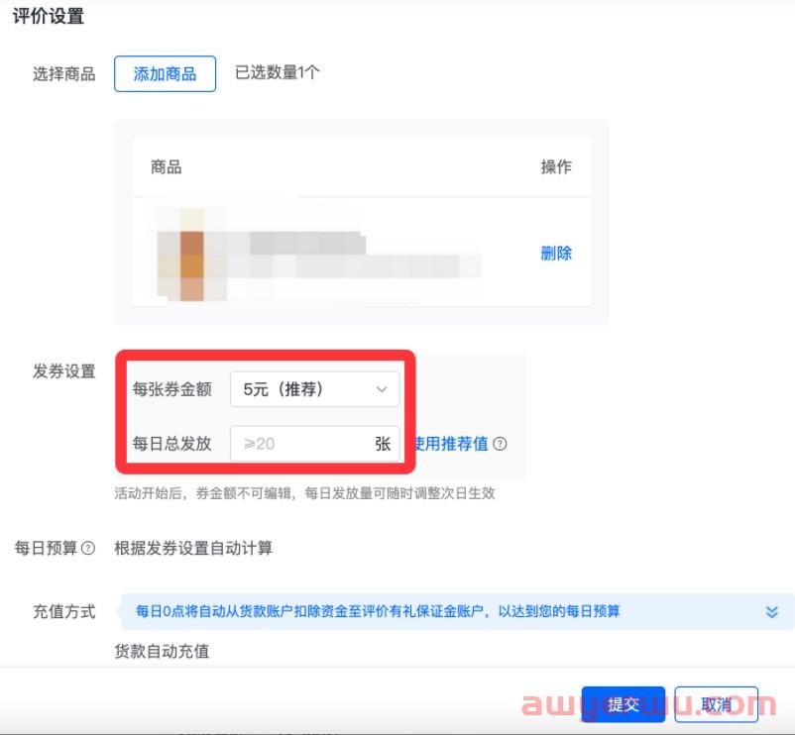Click the 货款自动充值 option text
This screenshot has height=735, width=795.
pyautogui.click(x=162, y=651)
